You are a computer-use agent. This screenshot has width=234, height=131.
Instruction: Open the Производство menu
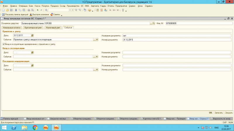click(73, 6)
